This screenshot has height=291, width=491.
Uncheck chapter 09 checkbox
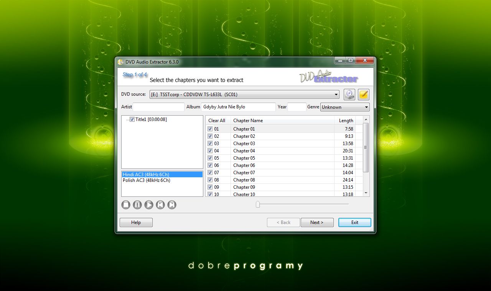click(x=210, y=187)
